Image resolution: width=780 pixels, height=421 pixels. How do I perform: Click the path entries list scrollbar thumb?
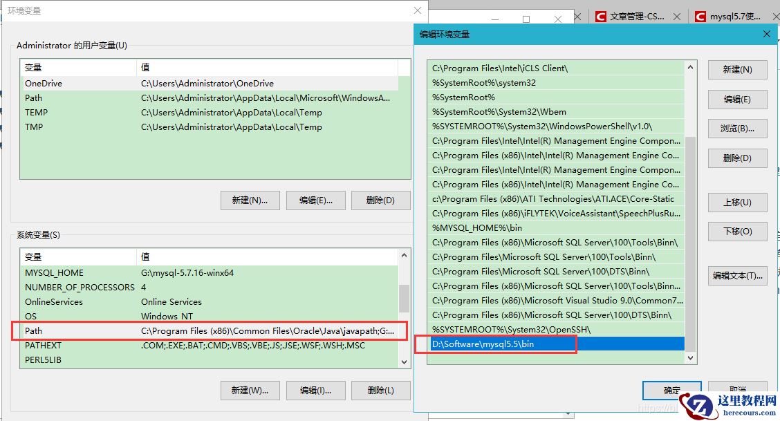tap(691, 243)
